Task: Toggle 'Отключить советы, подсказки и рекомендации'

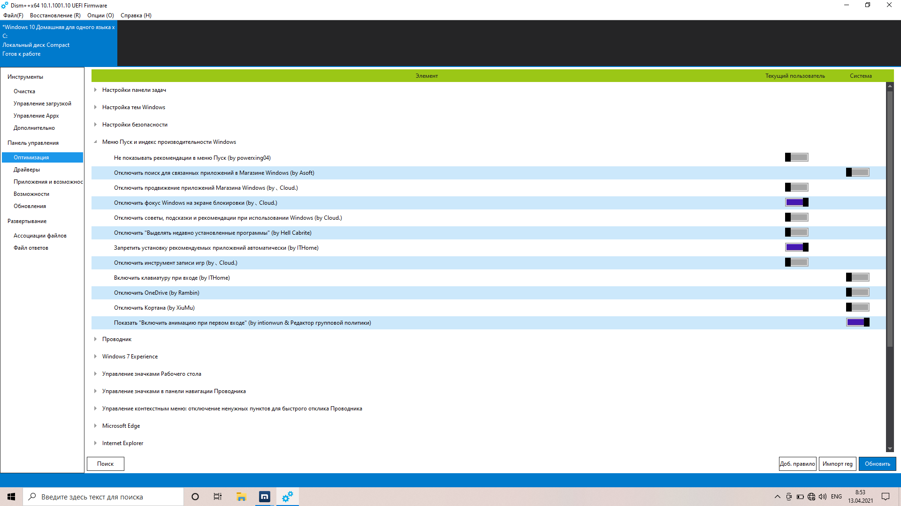Action: (x=797, y=217)
